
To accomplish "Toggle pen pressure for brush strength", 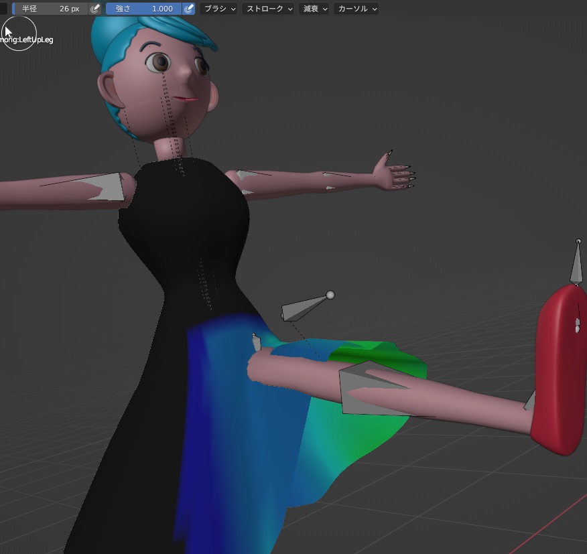I will [189, 9].
